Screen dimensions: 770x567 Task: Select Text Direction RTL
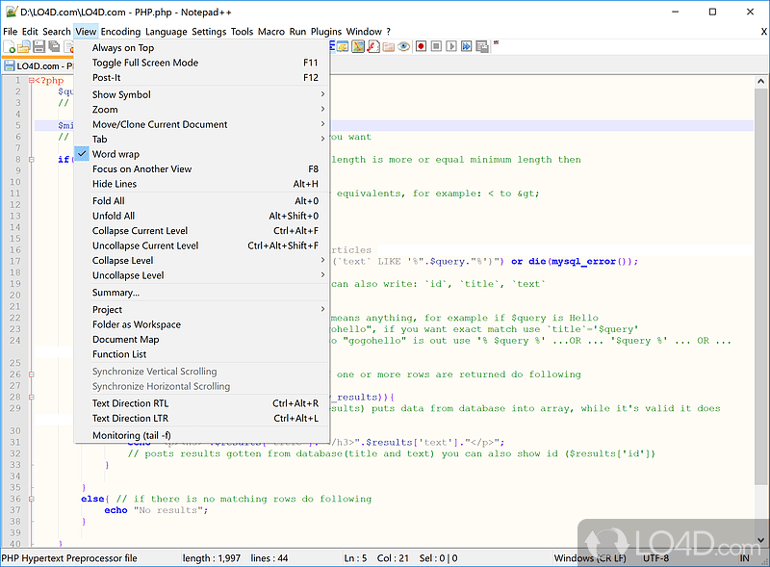click(201, 403)
